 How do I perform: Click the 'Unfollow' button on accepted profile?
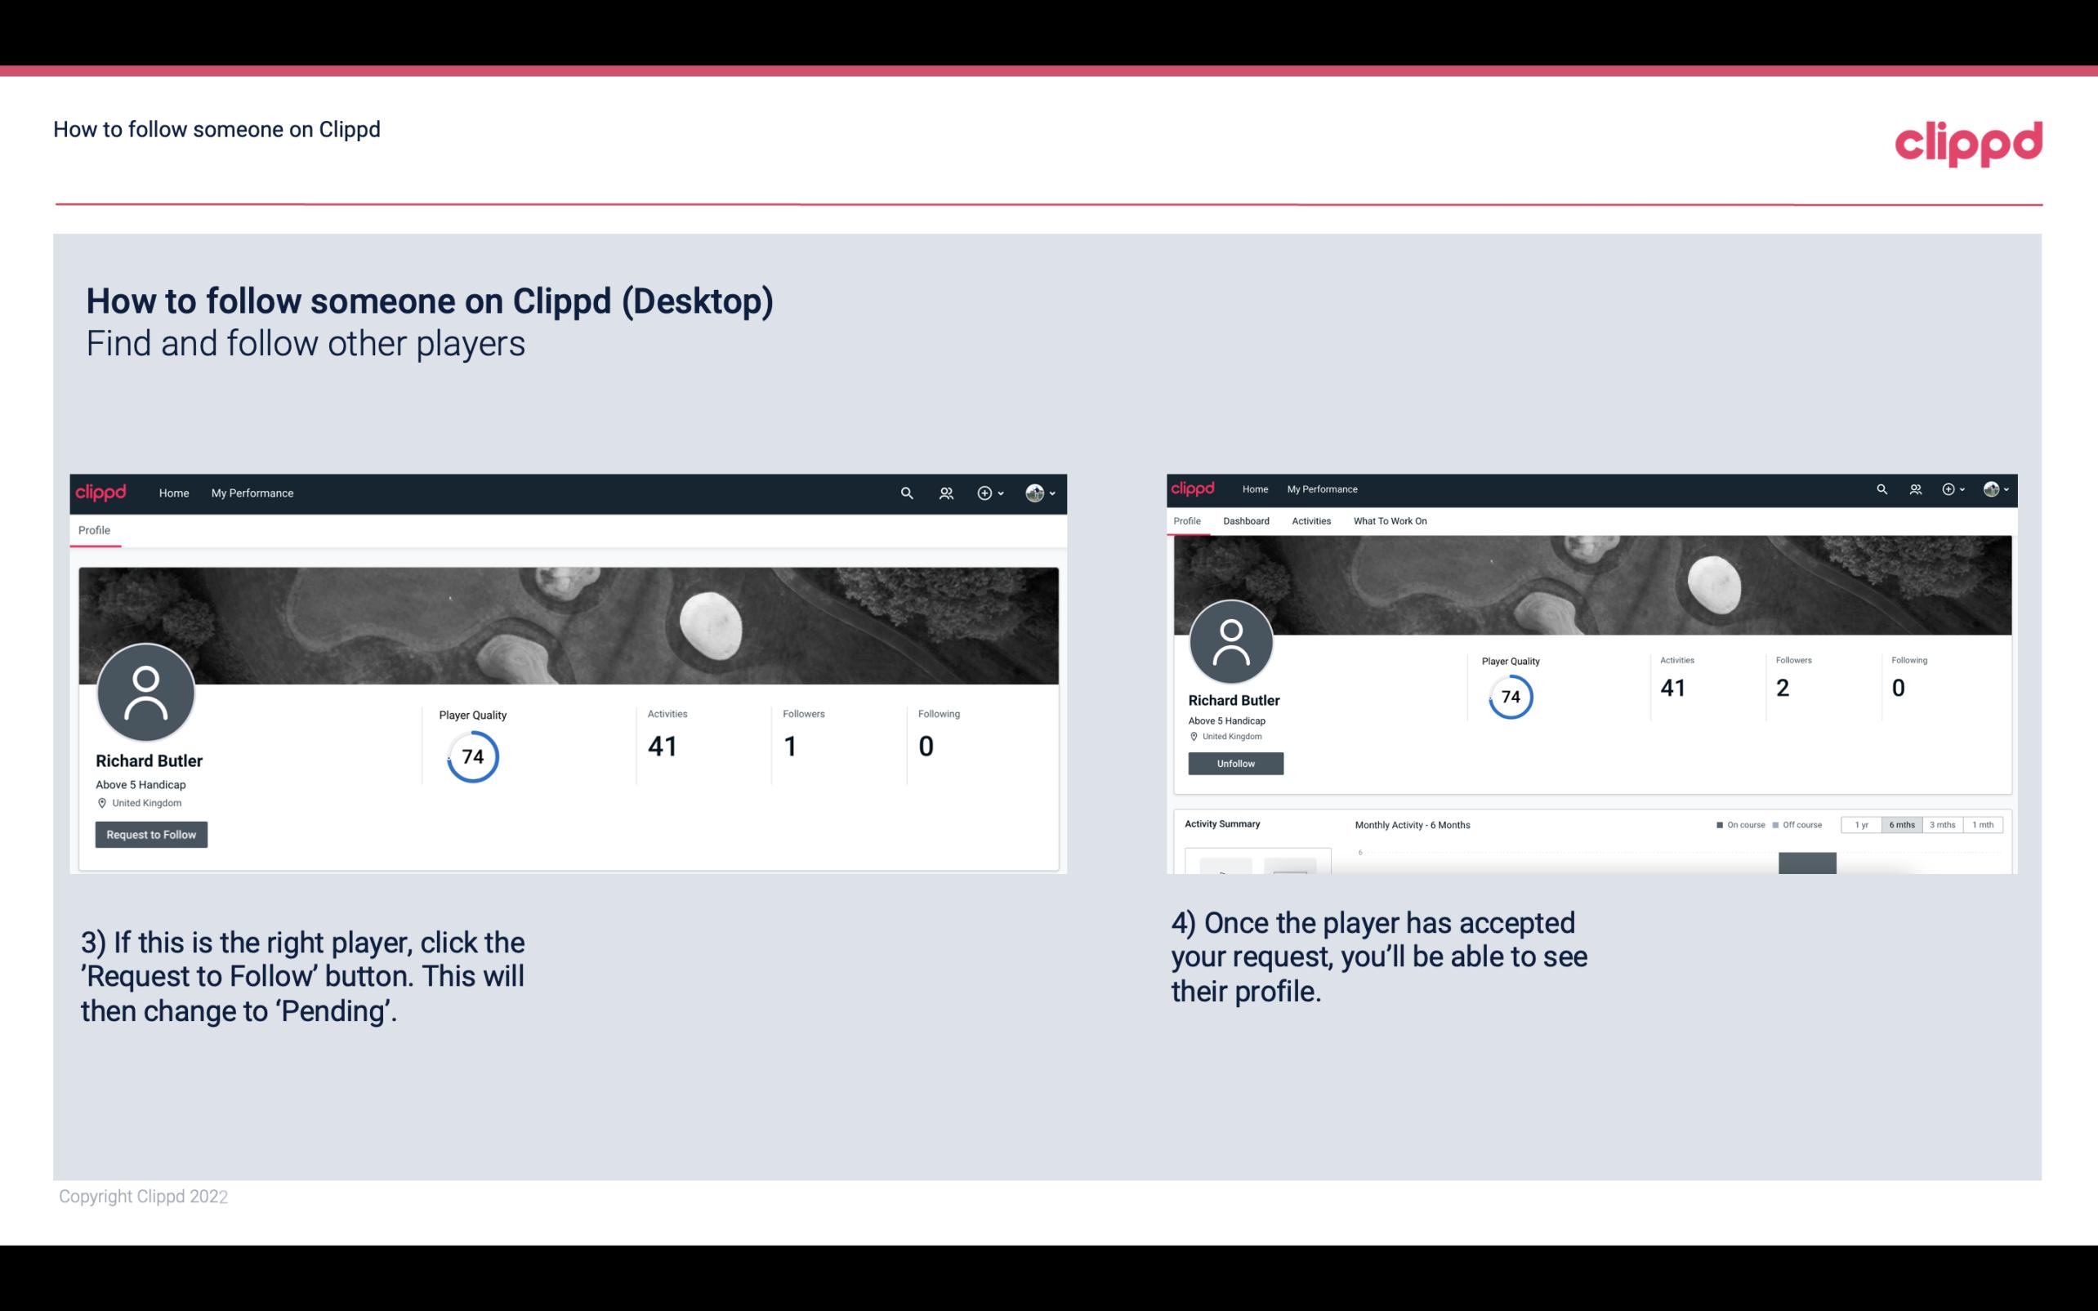pyautogui.click(x=1235, y=765)
